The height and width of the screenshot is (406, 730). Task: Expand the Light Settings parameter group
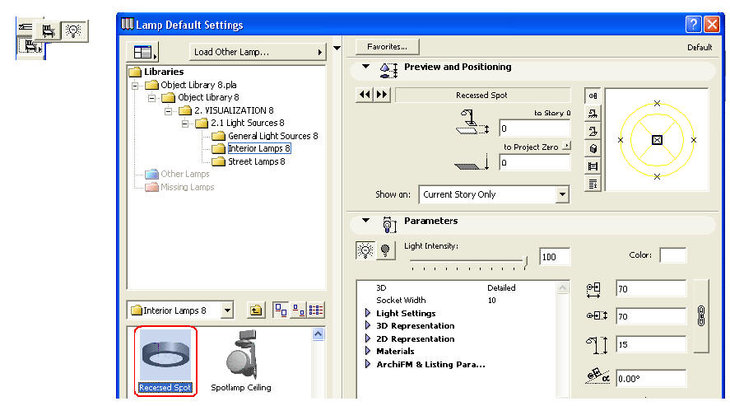[368, 314]
